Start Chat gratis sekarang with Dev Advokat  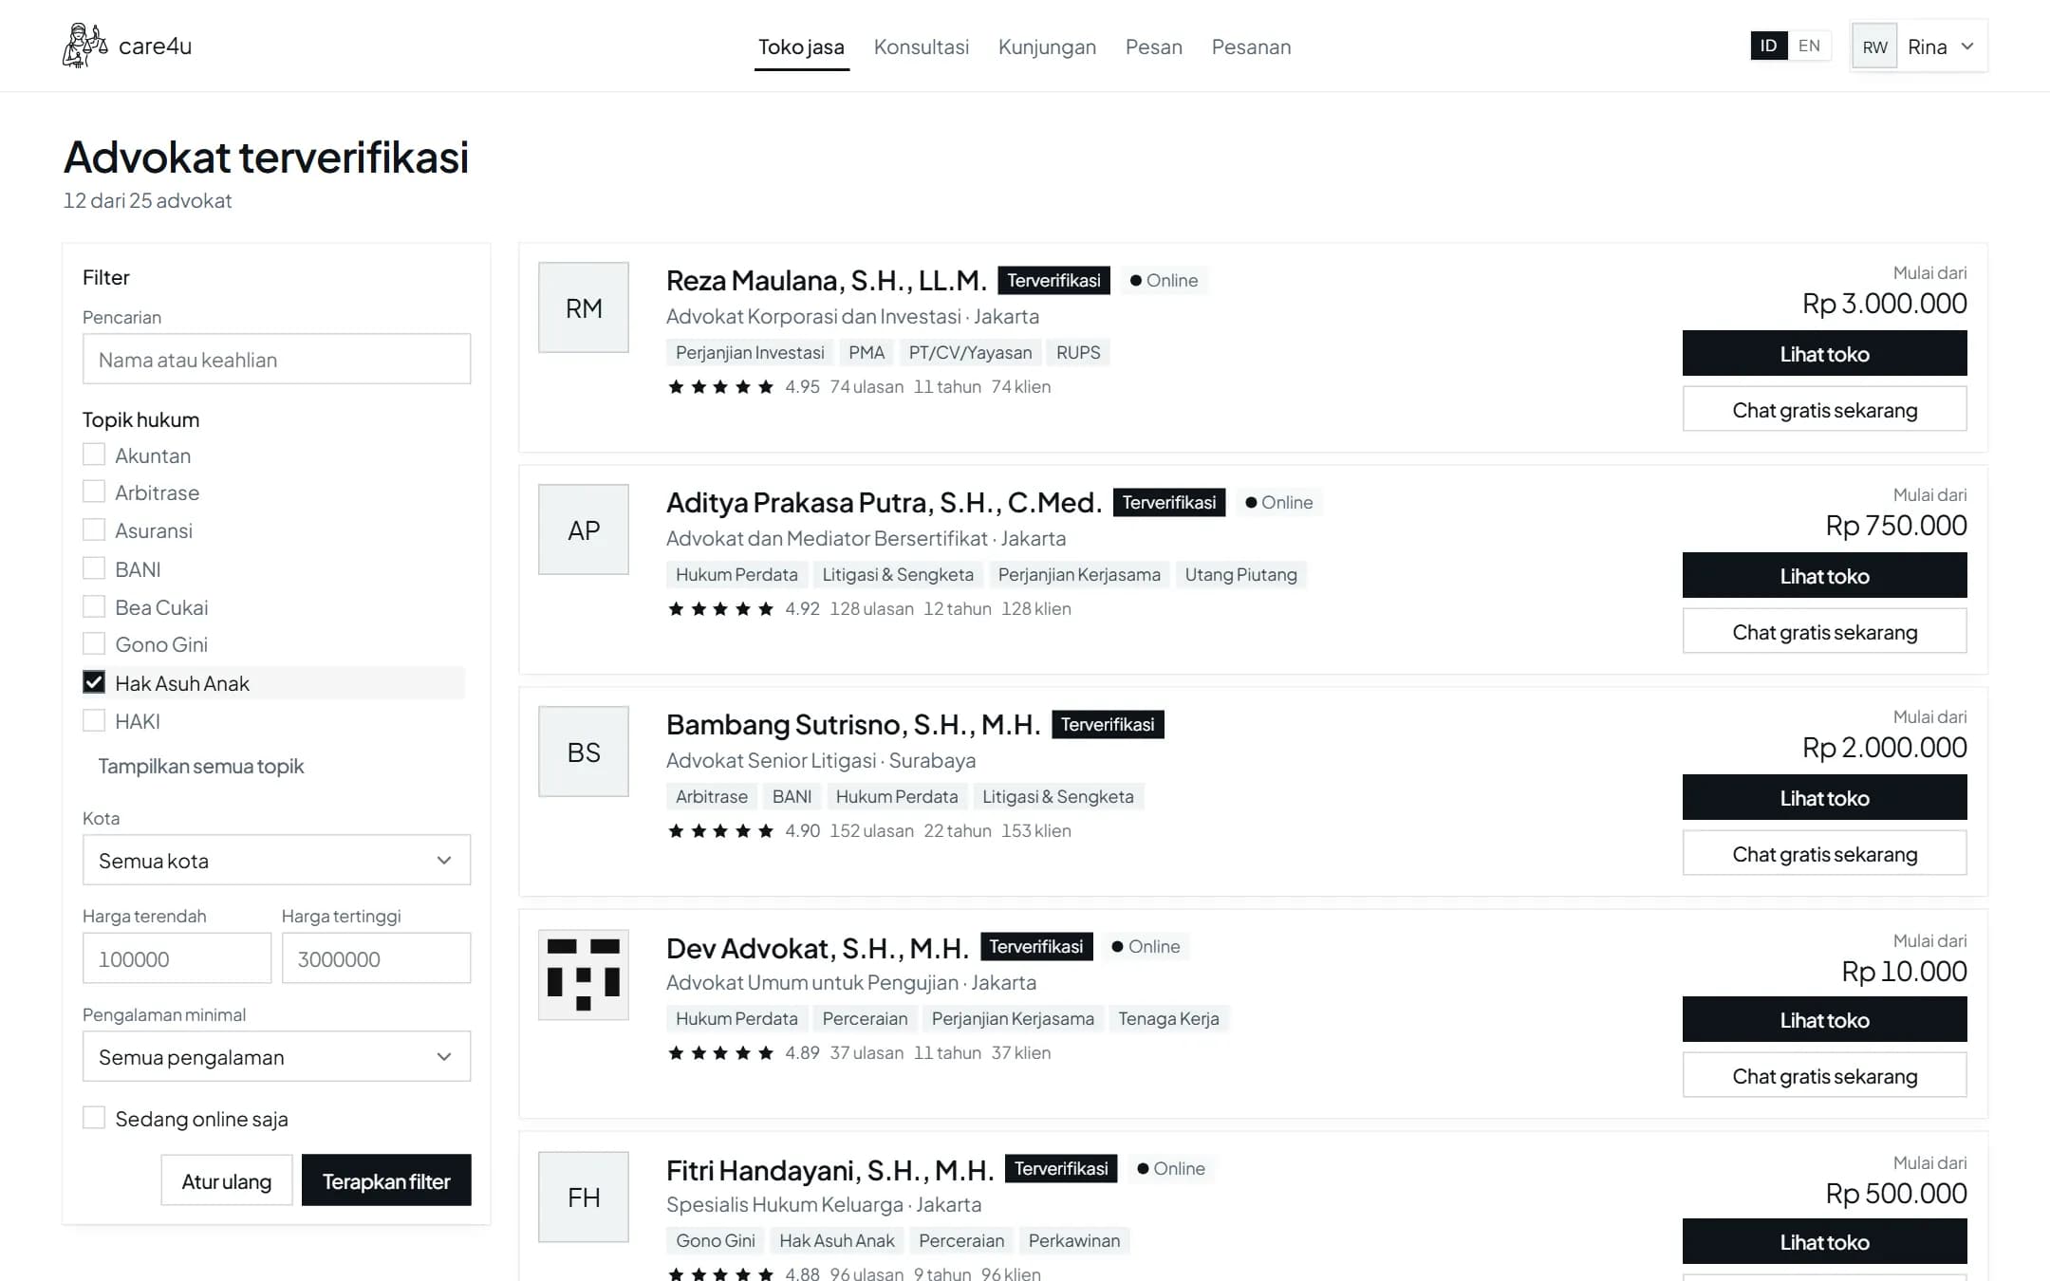coord(1824,1076)
